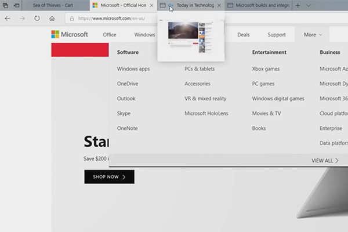Open Microsoft HoloLens link

(x=206, y=114)
